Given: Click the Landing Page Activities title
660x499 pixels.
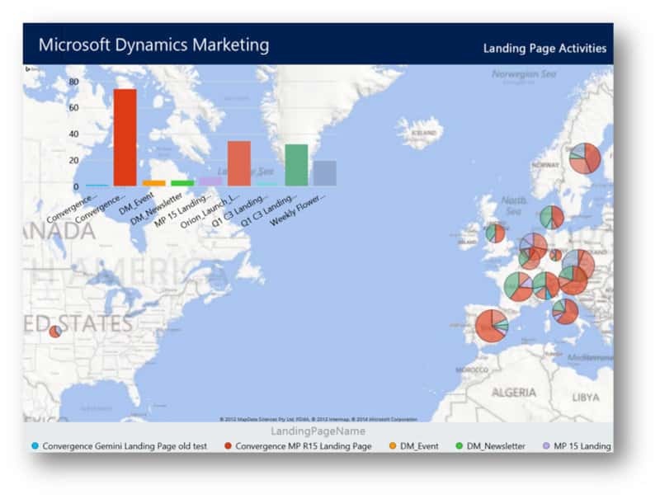Looking at the screenshot, I should pyautogui.click(x=544, y=48).
